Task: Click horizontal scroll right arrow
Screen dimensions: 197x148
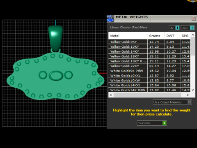Action: click(x=188, y=95)
